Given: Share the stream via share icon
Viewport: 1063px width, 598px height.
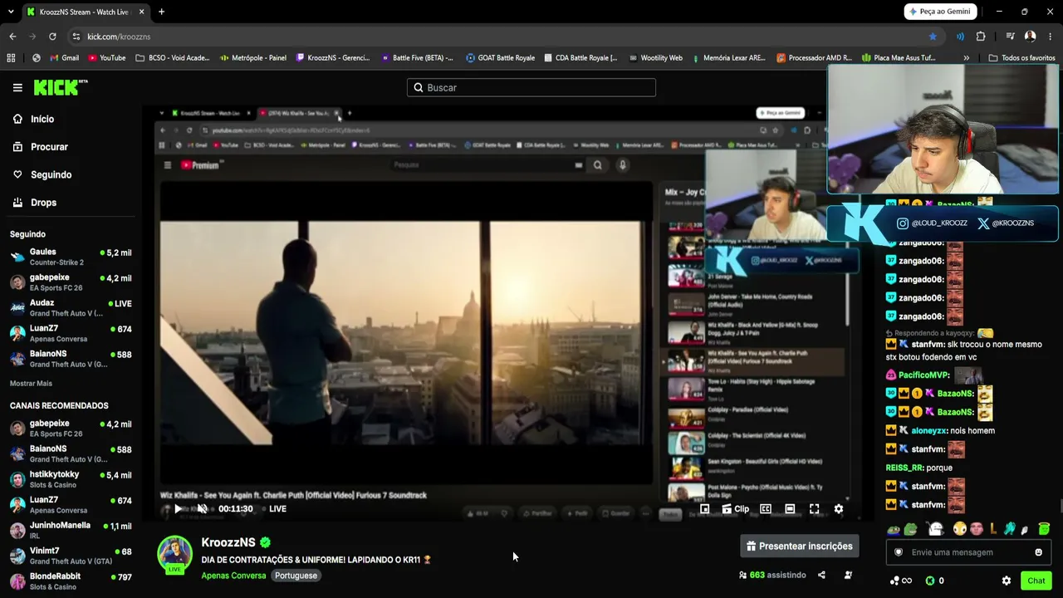Looking at the screenshot, I should [x=821, y=575].
